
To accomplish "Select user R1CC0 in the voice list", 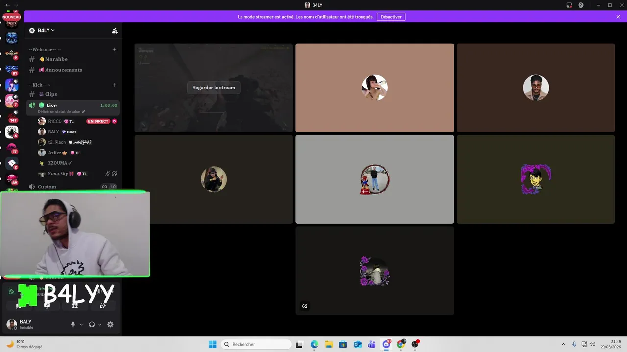I will tap(77, 121).
